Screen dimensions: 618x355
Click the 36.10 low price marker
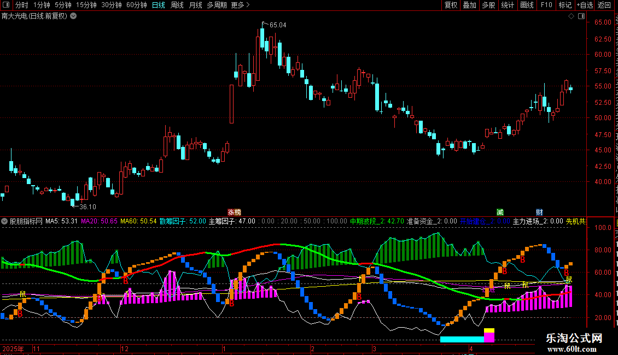click(88, 206)
